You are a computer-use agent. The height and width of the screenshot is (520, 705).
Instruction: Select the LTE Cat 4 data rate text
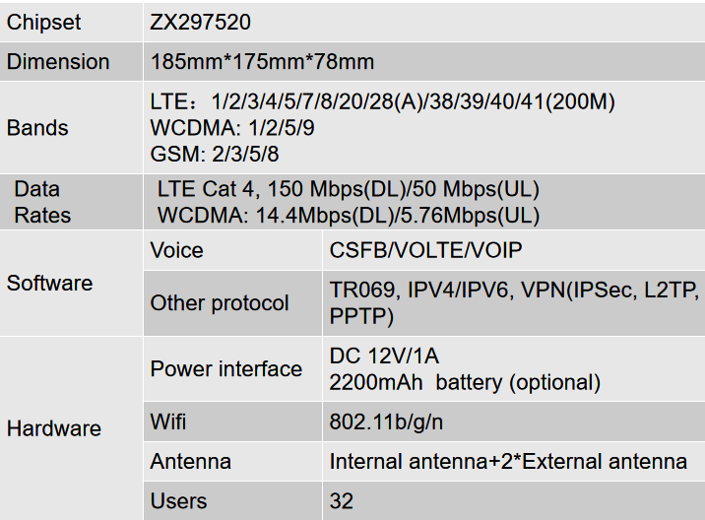[x=348, y=189]
